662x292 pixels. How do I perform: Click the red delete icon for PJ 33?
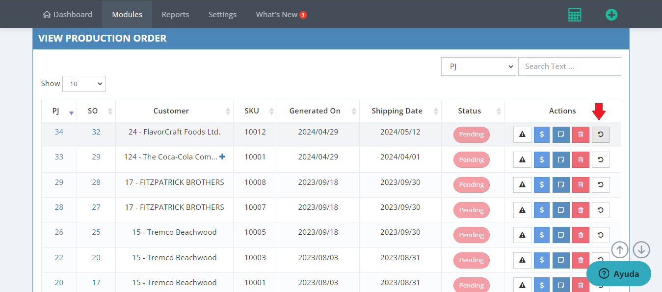click(581, 160)
